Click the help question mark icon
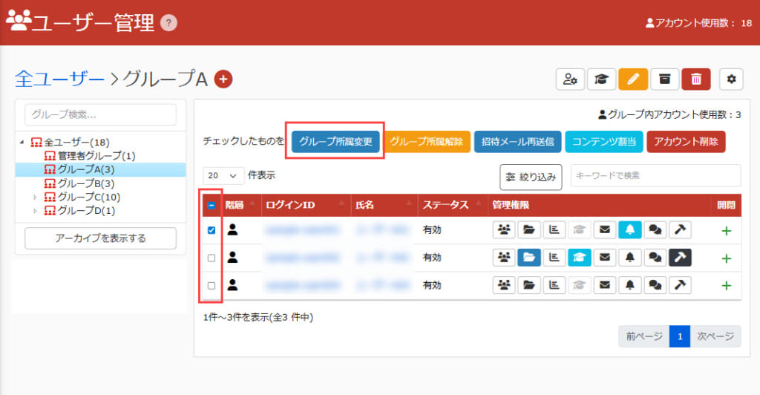 169,23
